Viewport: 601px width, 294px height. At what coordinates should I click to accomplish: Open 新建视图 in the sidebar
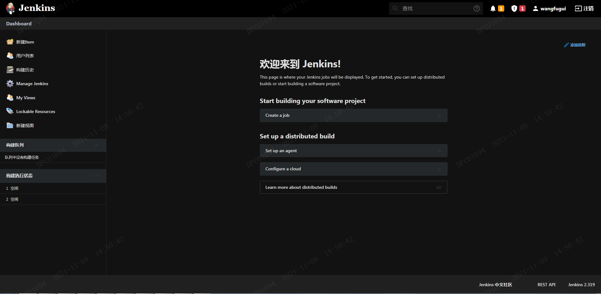coord(25,126)
